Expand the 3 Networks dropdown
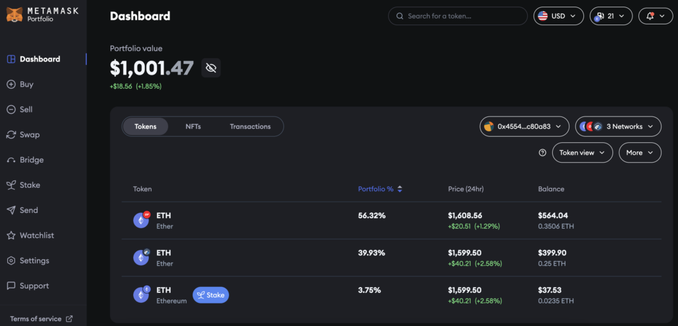Screen dimensions: 678x326 pos(618,126)
